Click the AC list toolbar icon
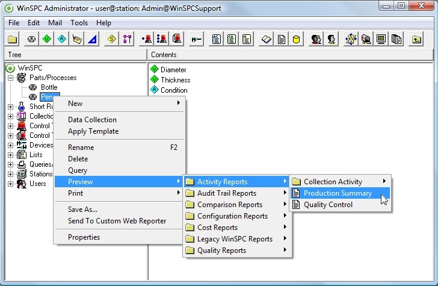This screenshot has height=286, width=438. coord(216,39)
